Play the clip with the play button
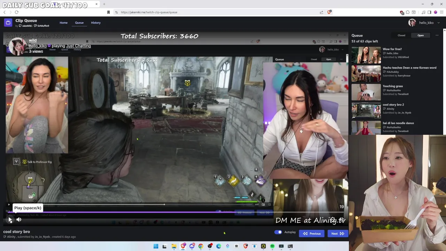 10,220
